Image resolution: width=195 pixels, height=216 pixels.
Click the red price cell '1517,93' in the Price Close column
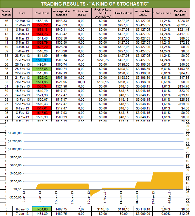(42, 113)
